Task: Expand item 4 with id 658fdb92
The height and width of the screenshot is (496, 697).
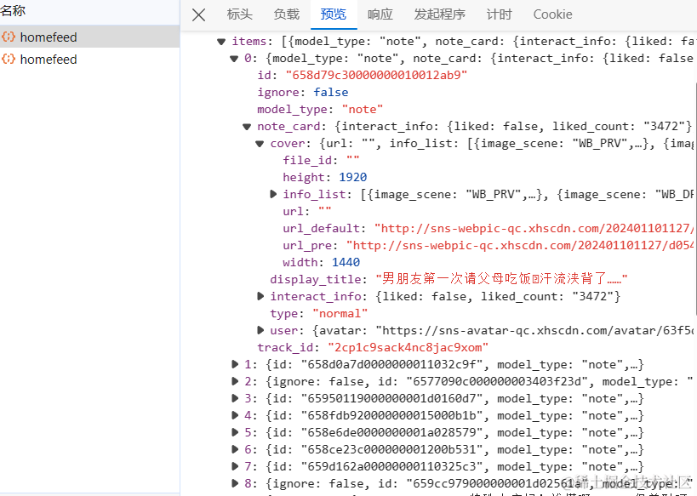Action: (x=235, y=415)
